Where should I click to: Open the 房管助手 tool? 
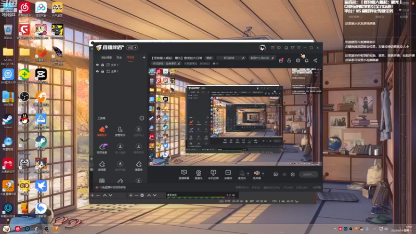click(120, 132)
